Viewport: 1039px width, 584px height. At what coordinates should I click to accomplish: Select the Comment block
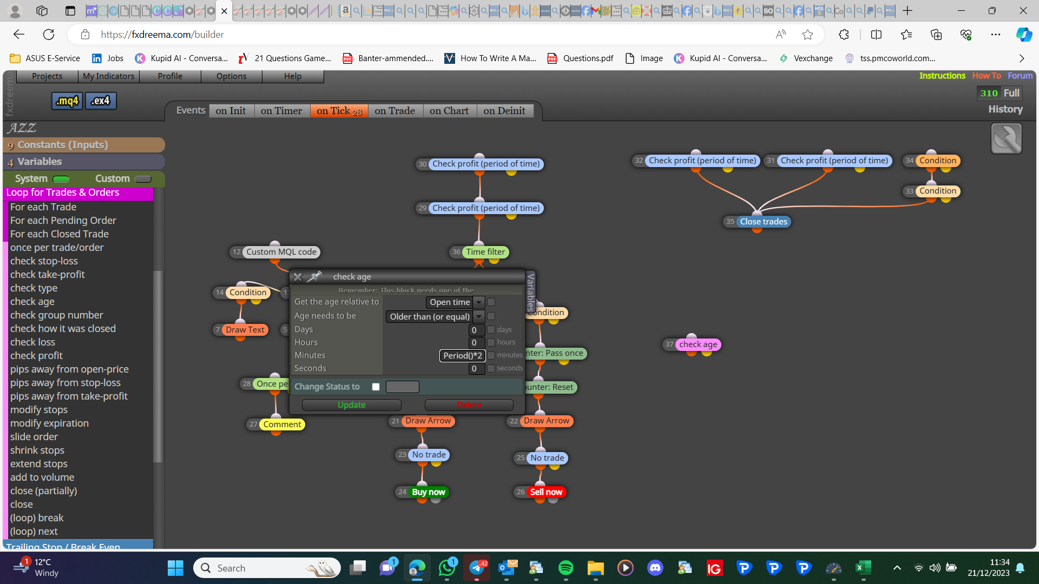click(x=282, y=424)
